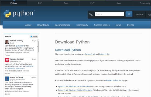Click the Python logo icon
The width and height of the screenshot is (151, 97).
(x=7, y=14)
